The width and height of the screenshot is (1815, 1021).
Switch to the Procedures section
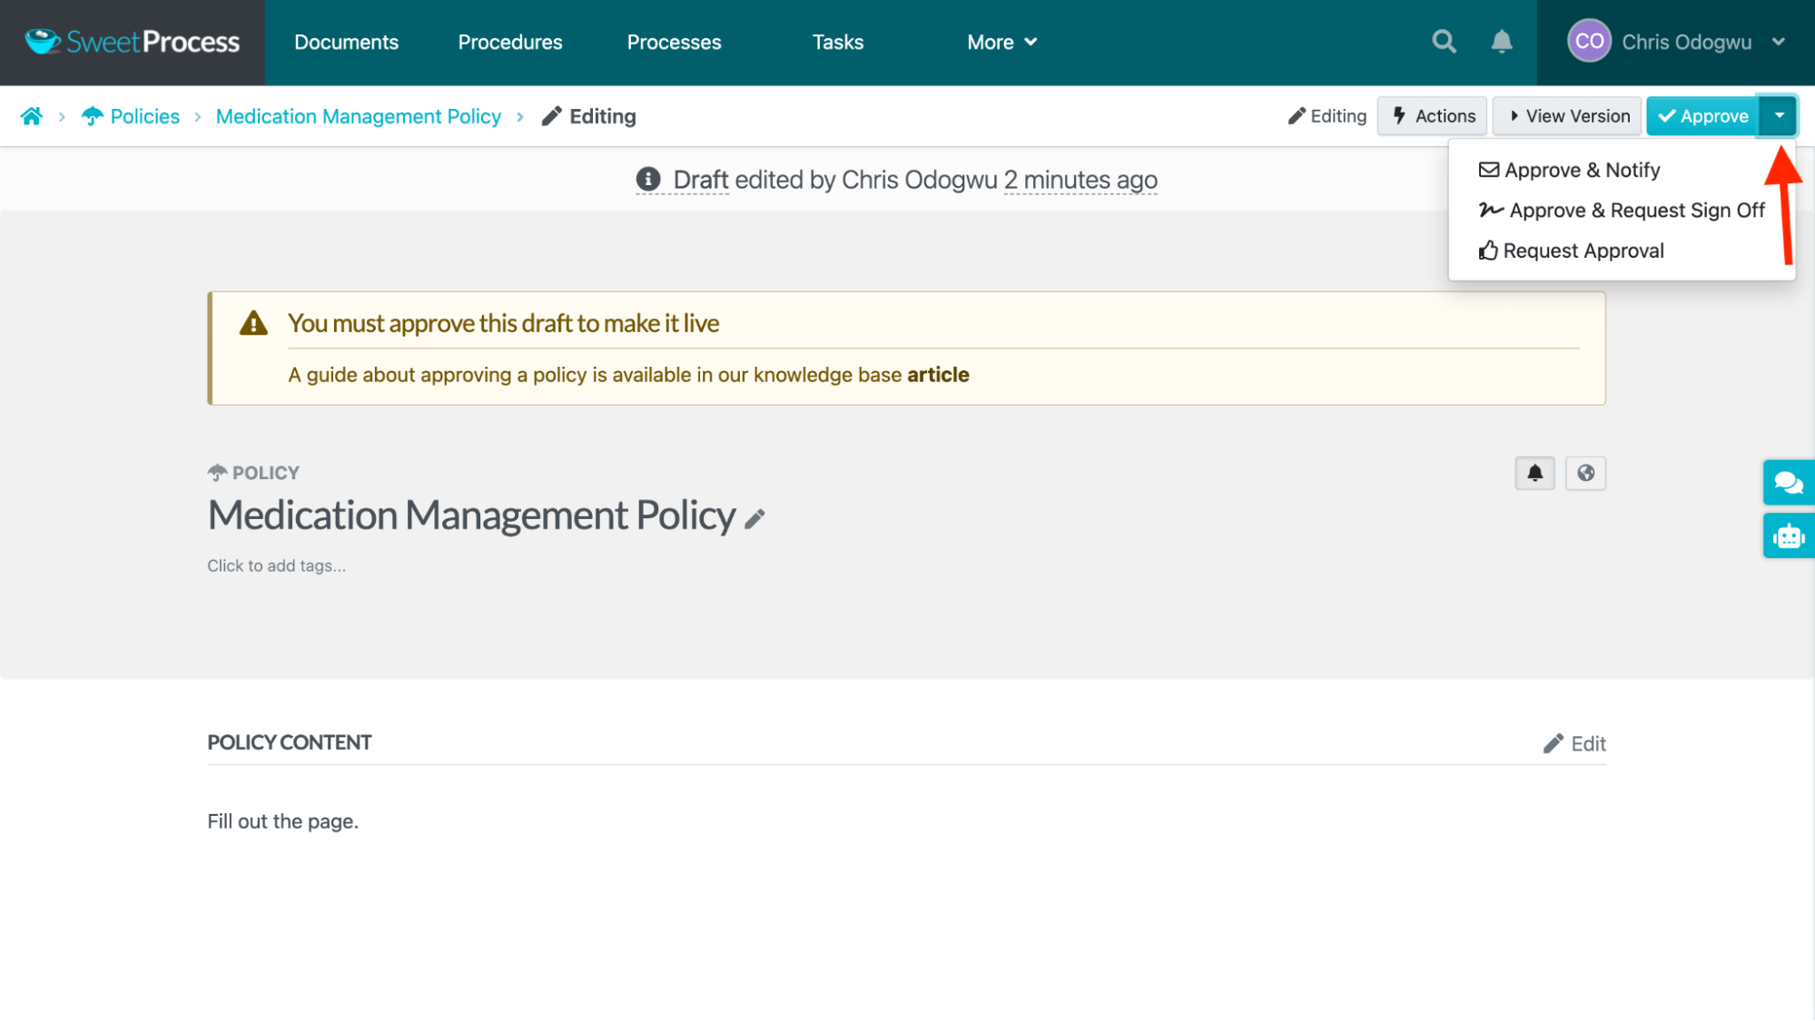[509, 42]
